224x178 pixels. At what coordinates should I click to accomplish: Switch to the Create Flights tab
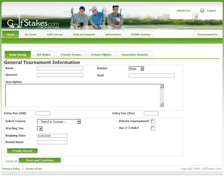coord(101,55)
